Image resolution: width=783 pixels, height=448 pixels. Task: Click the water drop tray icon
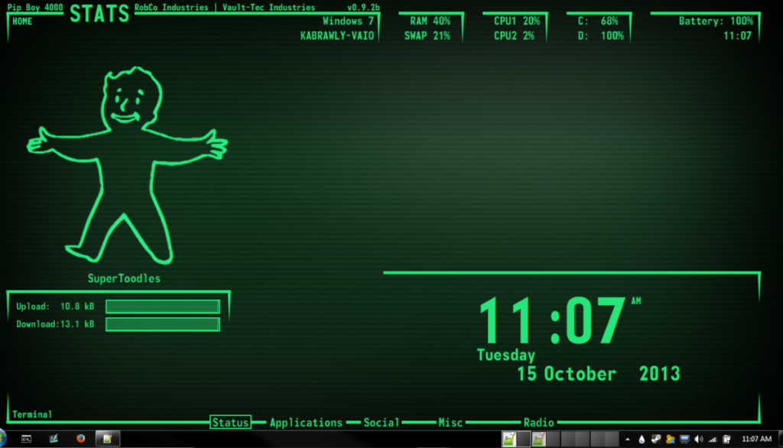(641, 439)
